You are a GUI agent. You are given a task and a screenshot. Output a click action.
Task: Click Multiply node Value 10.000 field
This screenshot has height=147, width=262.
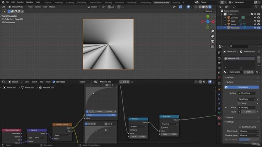(138, 137)
